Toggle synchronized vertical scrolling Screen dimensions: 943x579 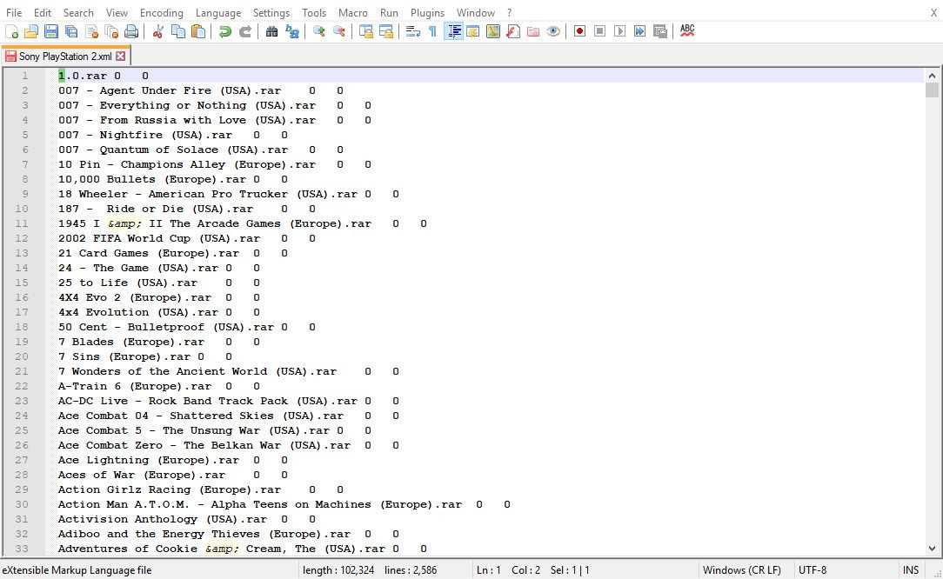coord(365,31)
